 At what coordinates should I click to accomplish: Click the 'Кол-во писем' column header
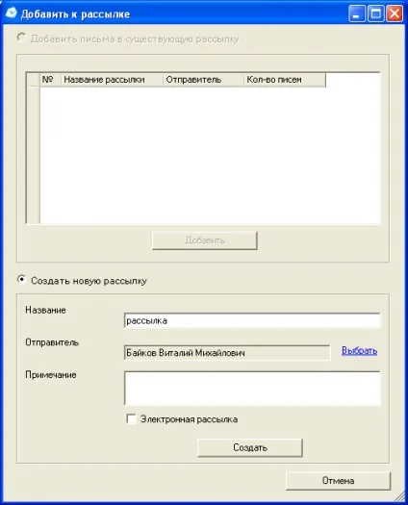click(285, 80)
